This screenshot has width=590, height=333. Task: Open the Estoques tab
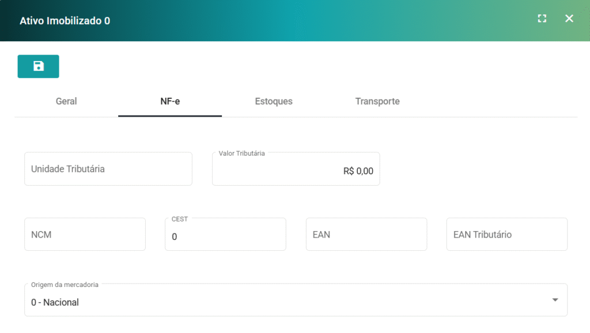click(x=274, y=101)
